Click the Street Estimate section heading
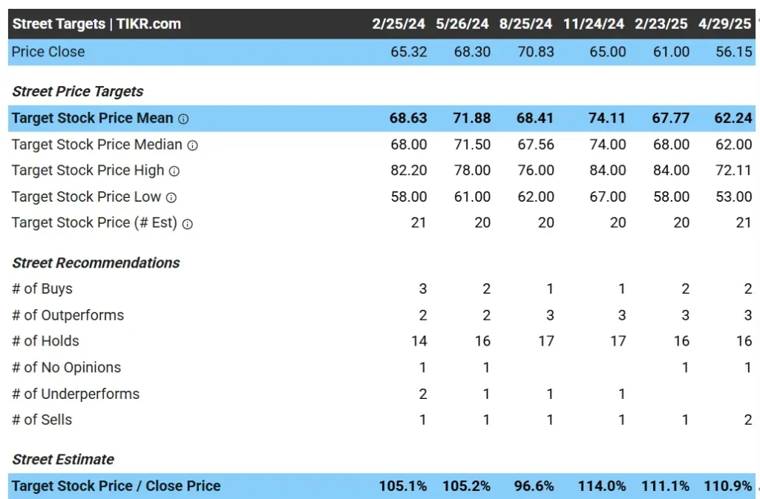Viewport: 760px width, 499px height. pyautogui.click(x=63, y=459)
